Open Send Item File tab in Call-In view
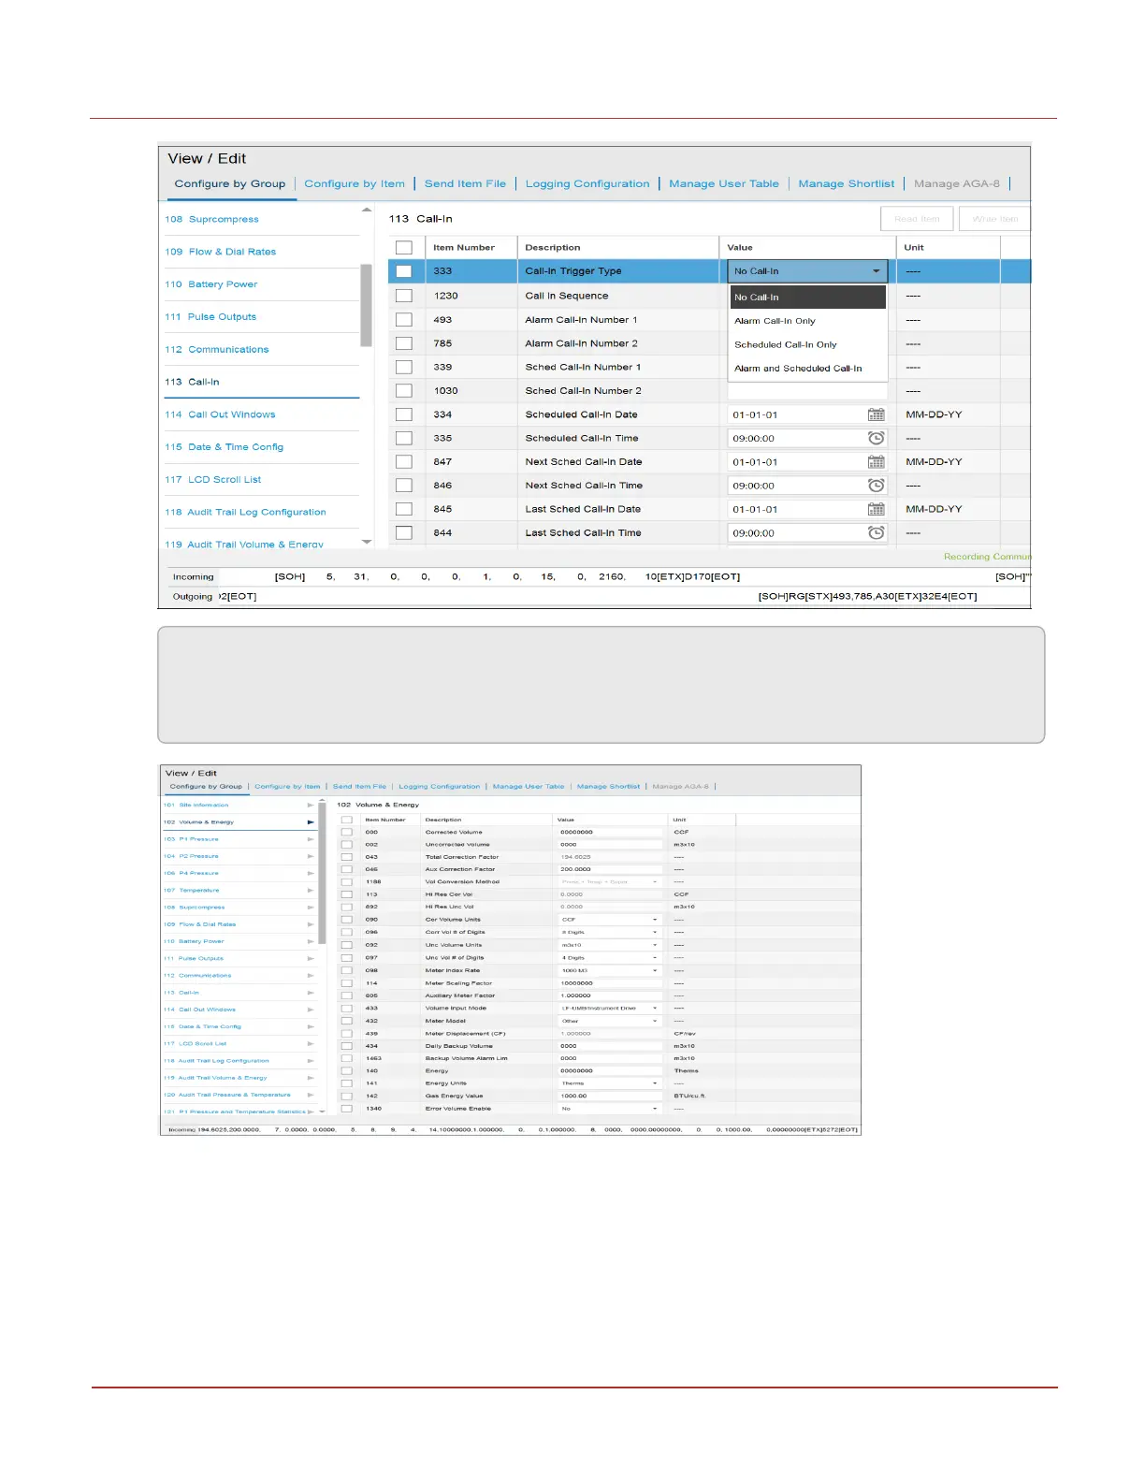 click(x=465, y=184)
